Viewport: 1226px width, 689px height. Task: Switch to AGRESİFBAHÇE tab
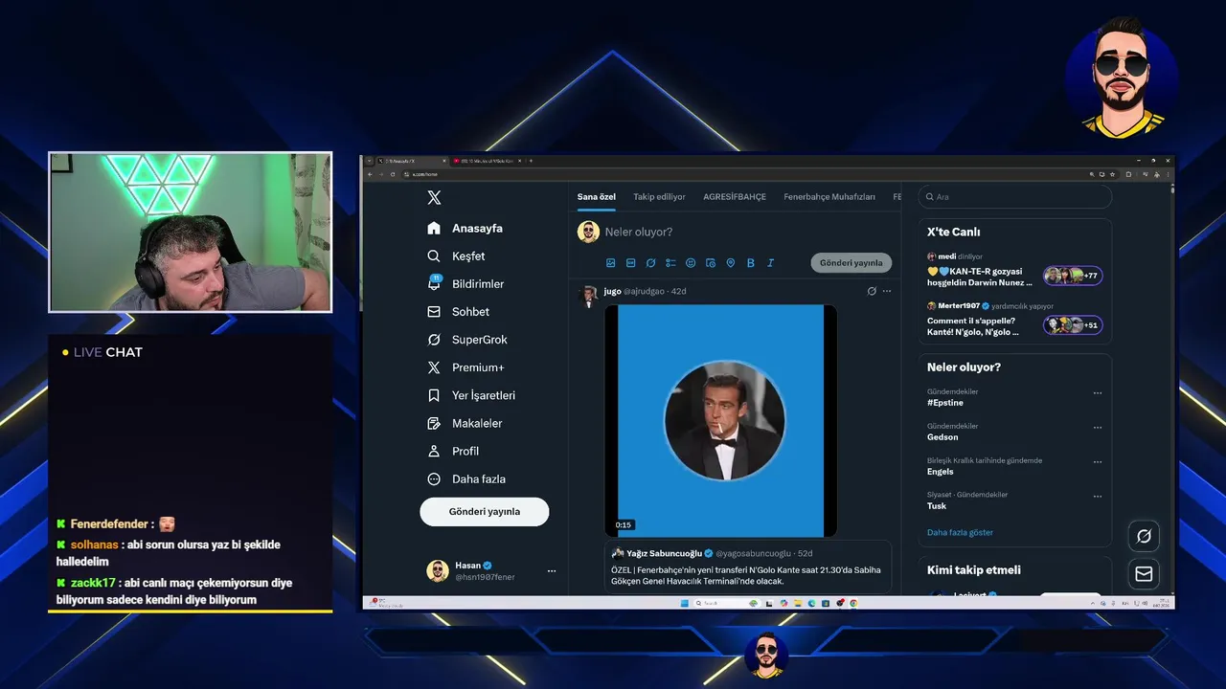[735, 197]
